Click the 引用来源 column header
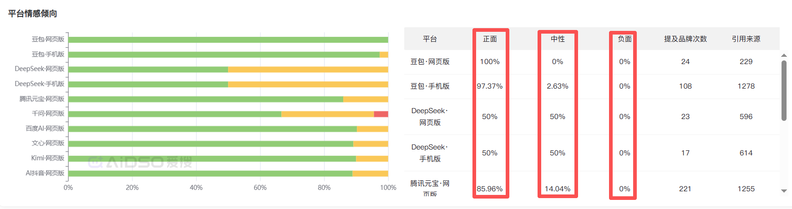This screenshot has height=209, width=792. [x=746, y=39]
